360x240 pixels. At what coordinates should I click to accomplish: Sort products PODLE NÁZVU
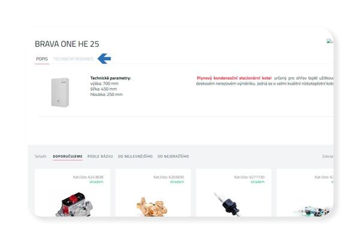[100, 157]
